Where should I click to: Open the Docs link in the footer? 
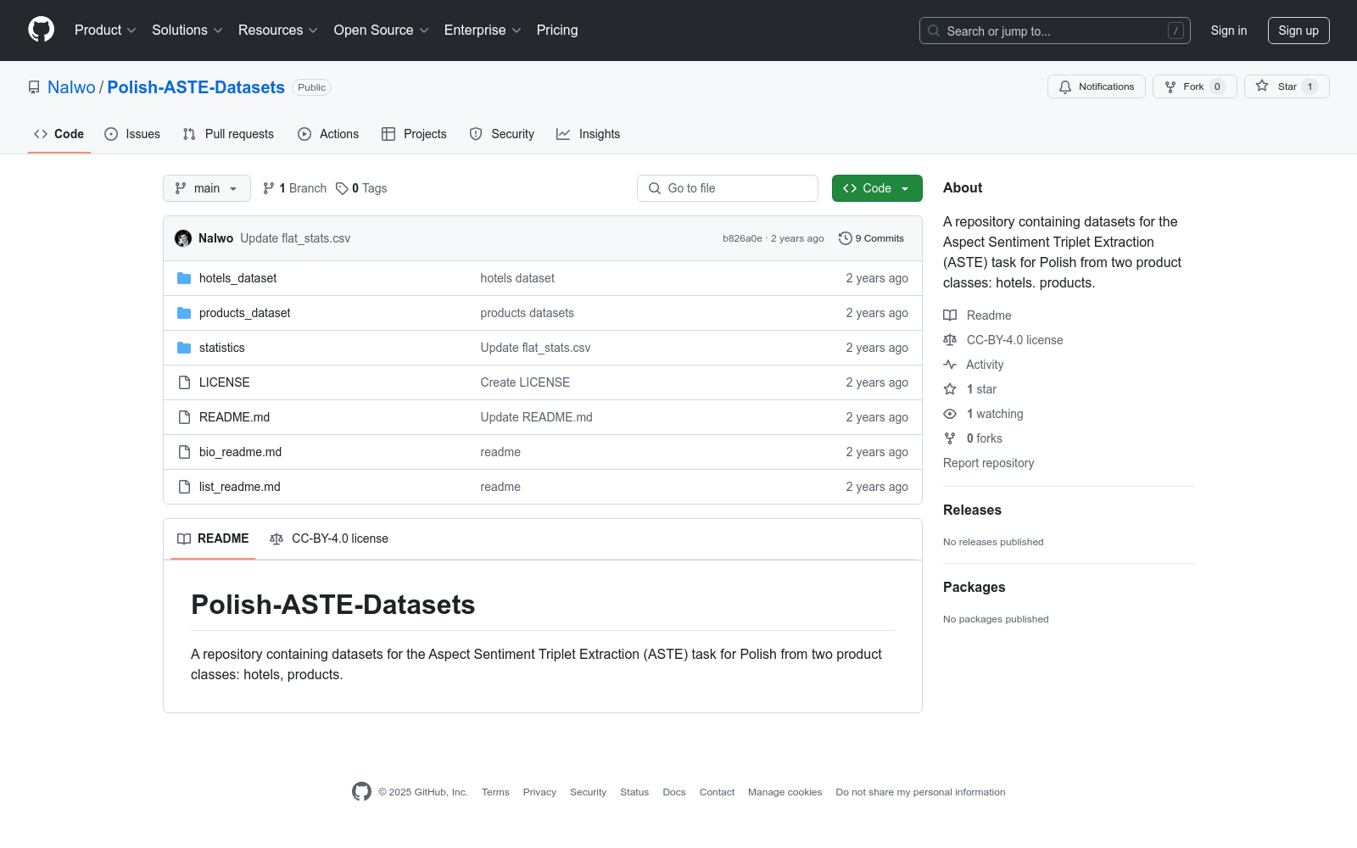click(674, 792)
